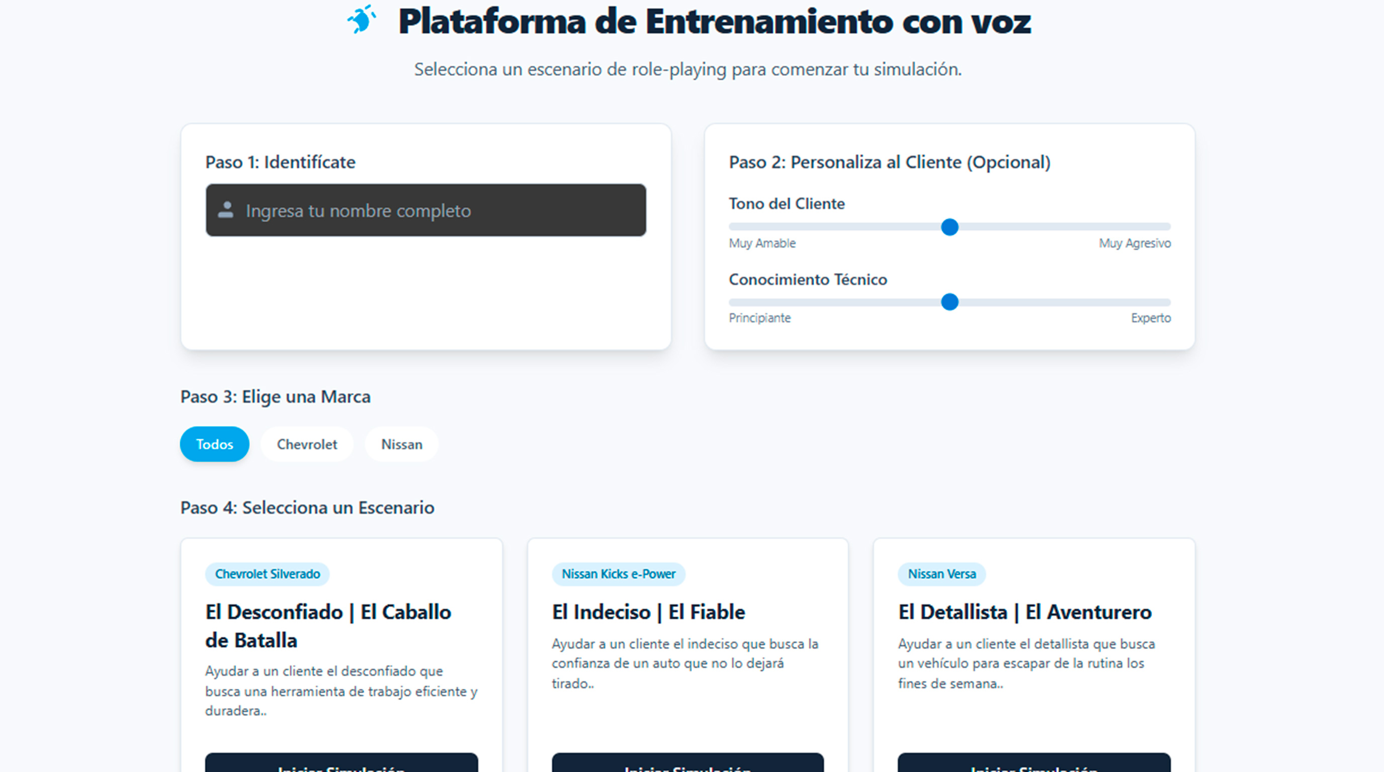1384x772 pixels.
Task: Open El Indeciso | El Fiable scenario title
Action: 648,612
